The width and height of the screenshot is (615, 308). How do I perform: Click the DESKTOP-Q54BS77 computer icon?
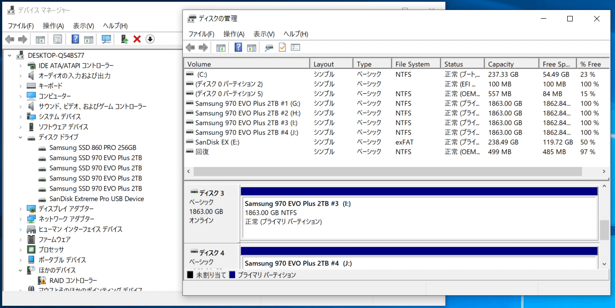point(20,56)
